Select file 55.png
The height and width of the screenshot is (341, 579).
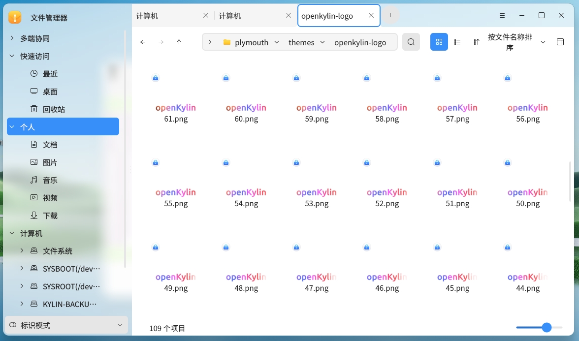coord(176,184)
